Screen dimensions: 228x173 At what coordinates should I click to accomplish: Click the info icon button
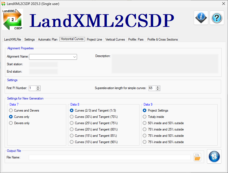pyautogui.click(x=201, y=18)
